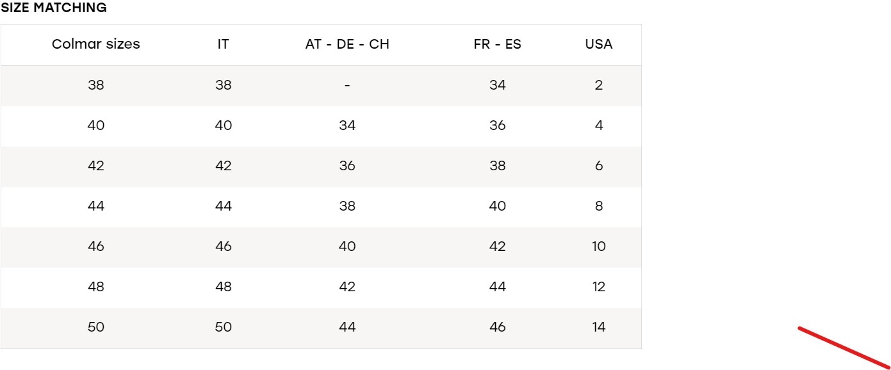Click the Colmar sizes column header
The image size is (891, 370).
tap(96, 44)
